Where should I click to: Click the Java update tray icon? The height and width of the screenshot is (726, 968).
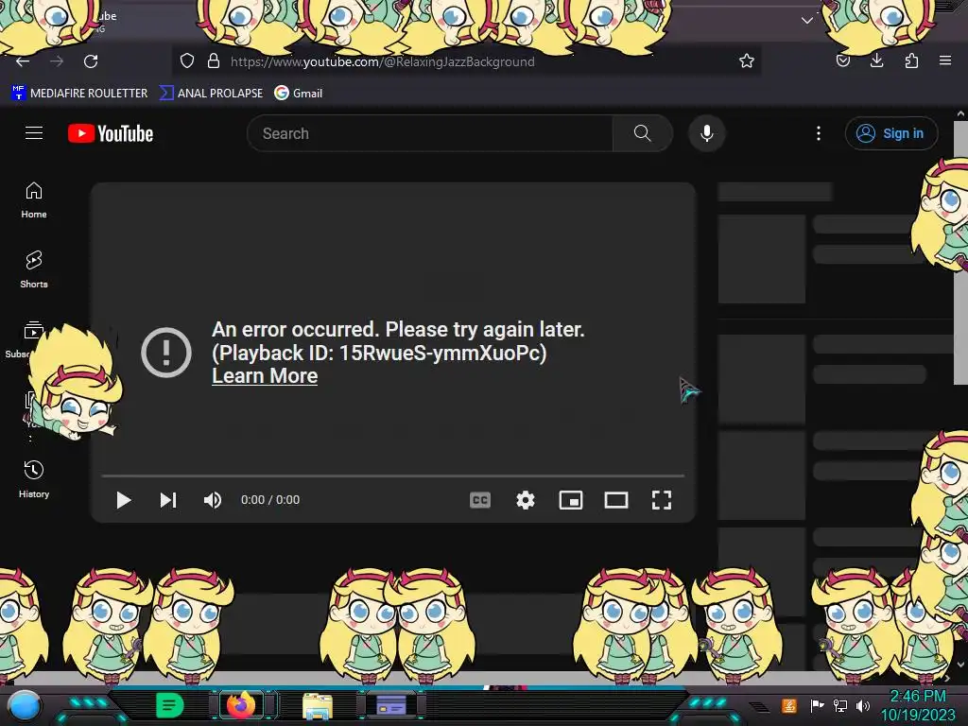(x=789, y=705)
